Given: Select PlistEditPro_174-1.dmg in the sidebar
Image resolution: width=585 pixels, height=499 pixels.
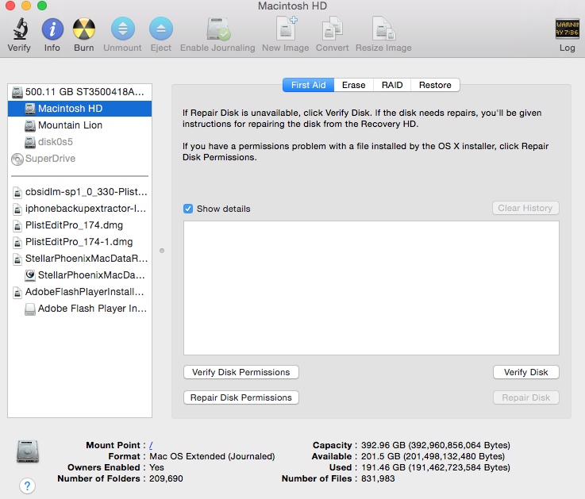Looking at the screenshot, I should pyautogui.click(x=80, y=242).
